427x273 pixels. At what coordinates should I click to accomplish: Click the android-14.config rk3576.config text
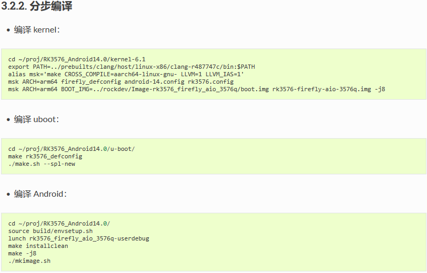(179, 82)
